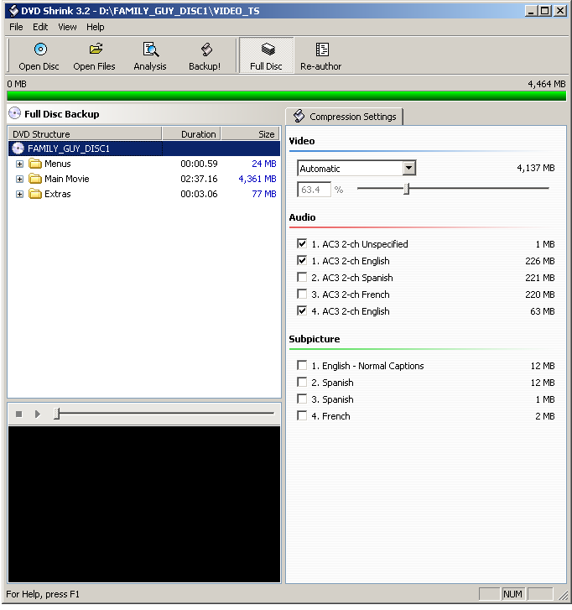The image size is (572, 610).
Task: Click the green disc size bar
Action: point(286,96)
